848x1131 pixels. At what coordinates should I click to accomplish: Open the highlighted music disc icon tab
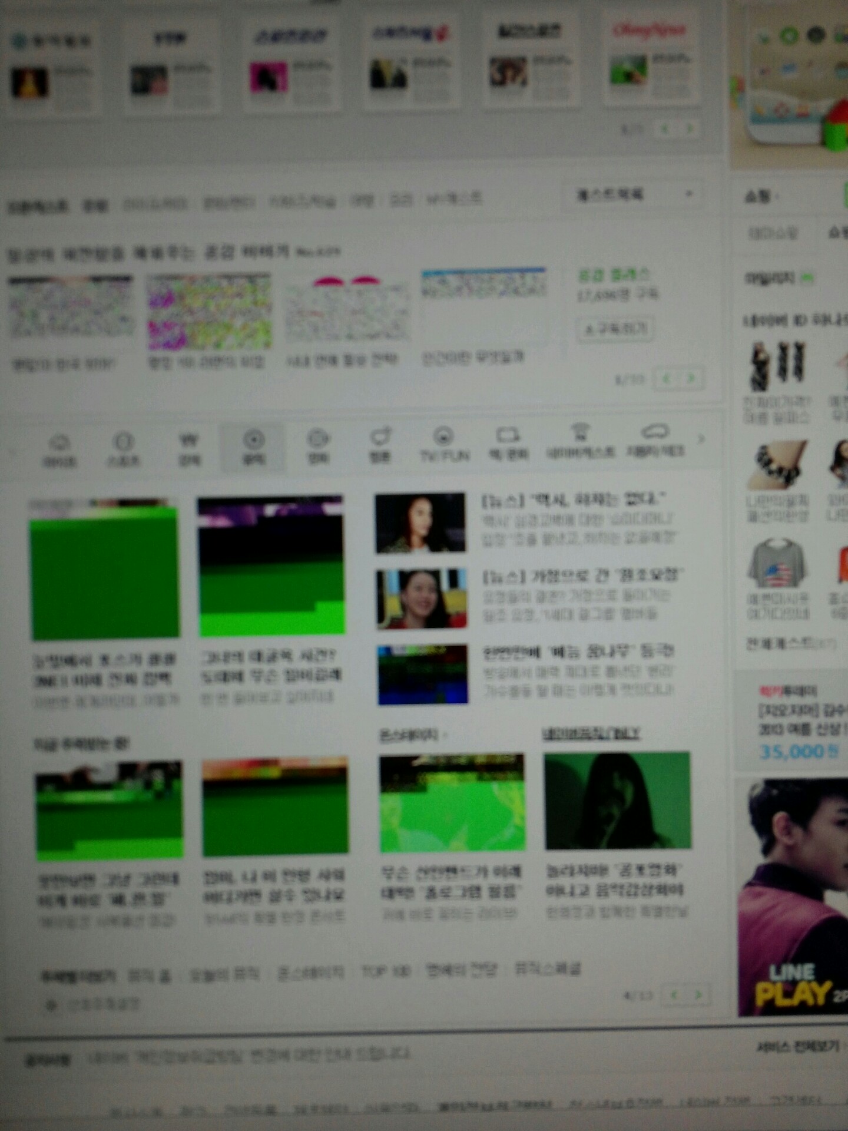253,448
